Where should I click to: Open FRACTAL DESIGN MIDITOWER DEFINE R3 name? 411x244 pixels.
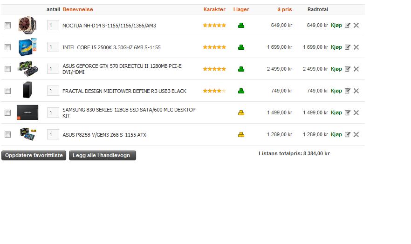click(124, 91)
